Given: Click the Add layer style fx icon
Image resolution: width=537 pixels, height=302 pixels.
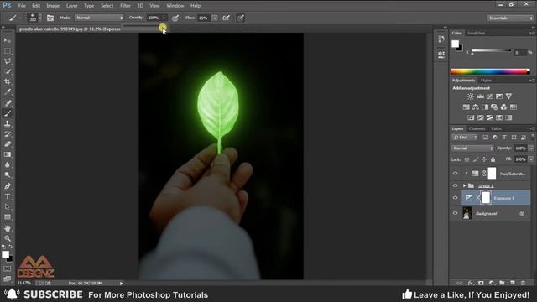Looking at the screenshot, I should pos(471,283).
